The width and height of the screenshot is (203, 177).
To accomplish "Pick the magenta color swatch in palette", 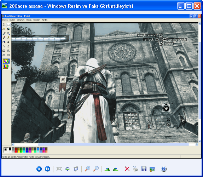I will pos(30,152).
